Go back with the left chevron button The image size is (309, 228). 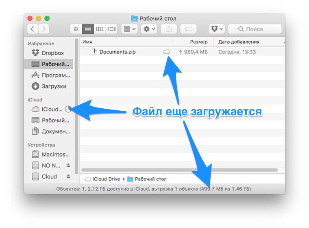click(33, 29)
